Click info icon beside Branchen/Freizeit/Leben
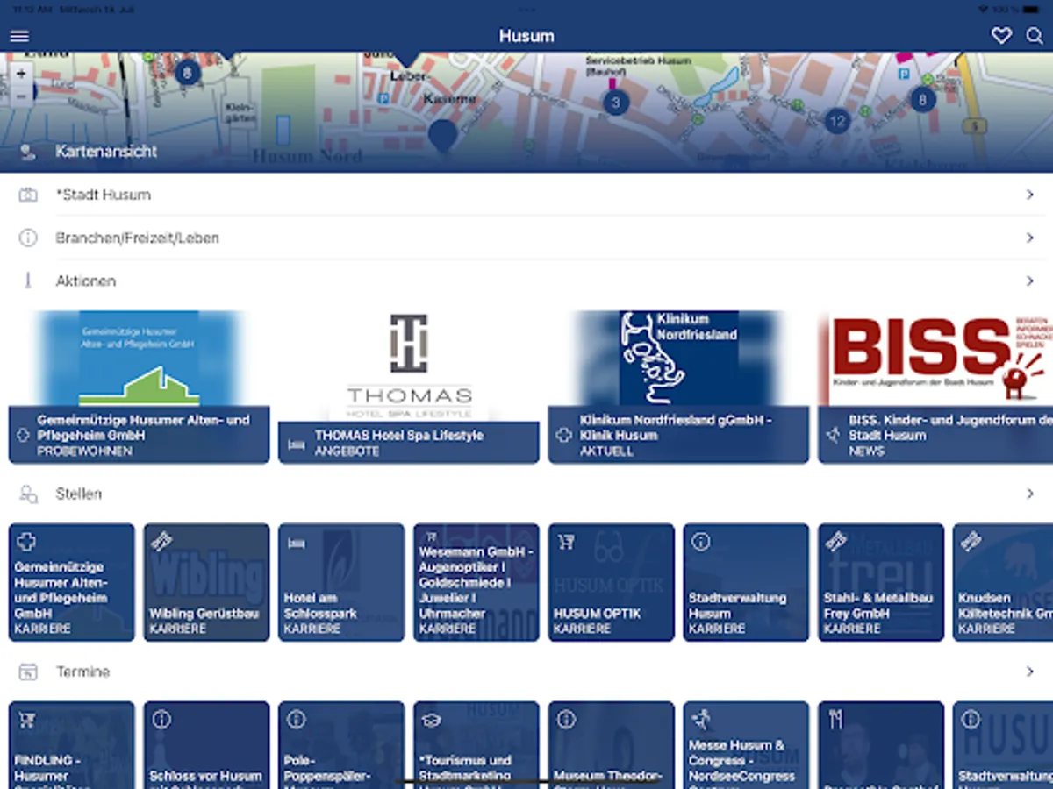The image size is (1053, 789). 28,238
